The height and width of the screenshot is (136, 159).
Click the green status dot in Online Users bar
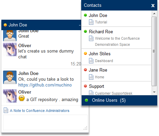[86, 100]
